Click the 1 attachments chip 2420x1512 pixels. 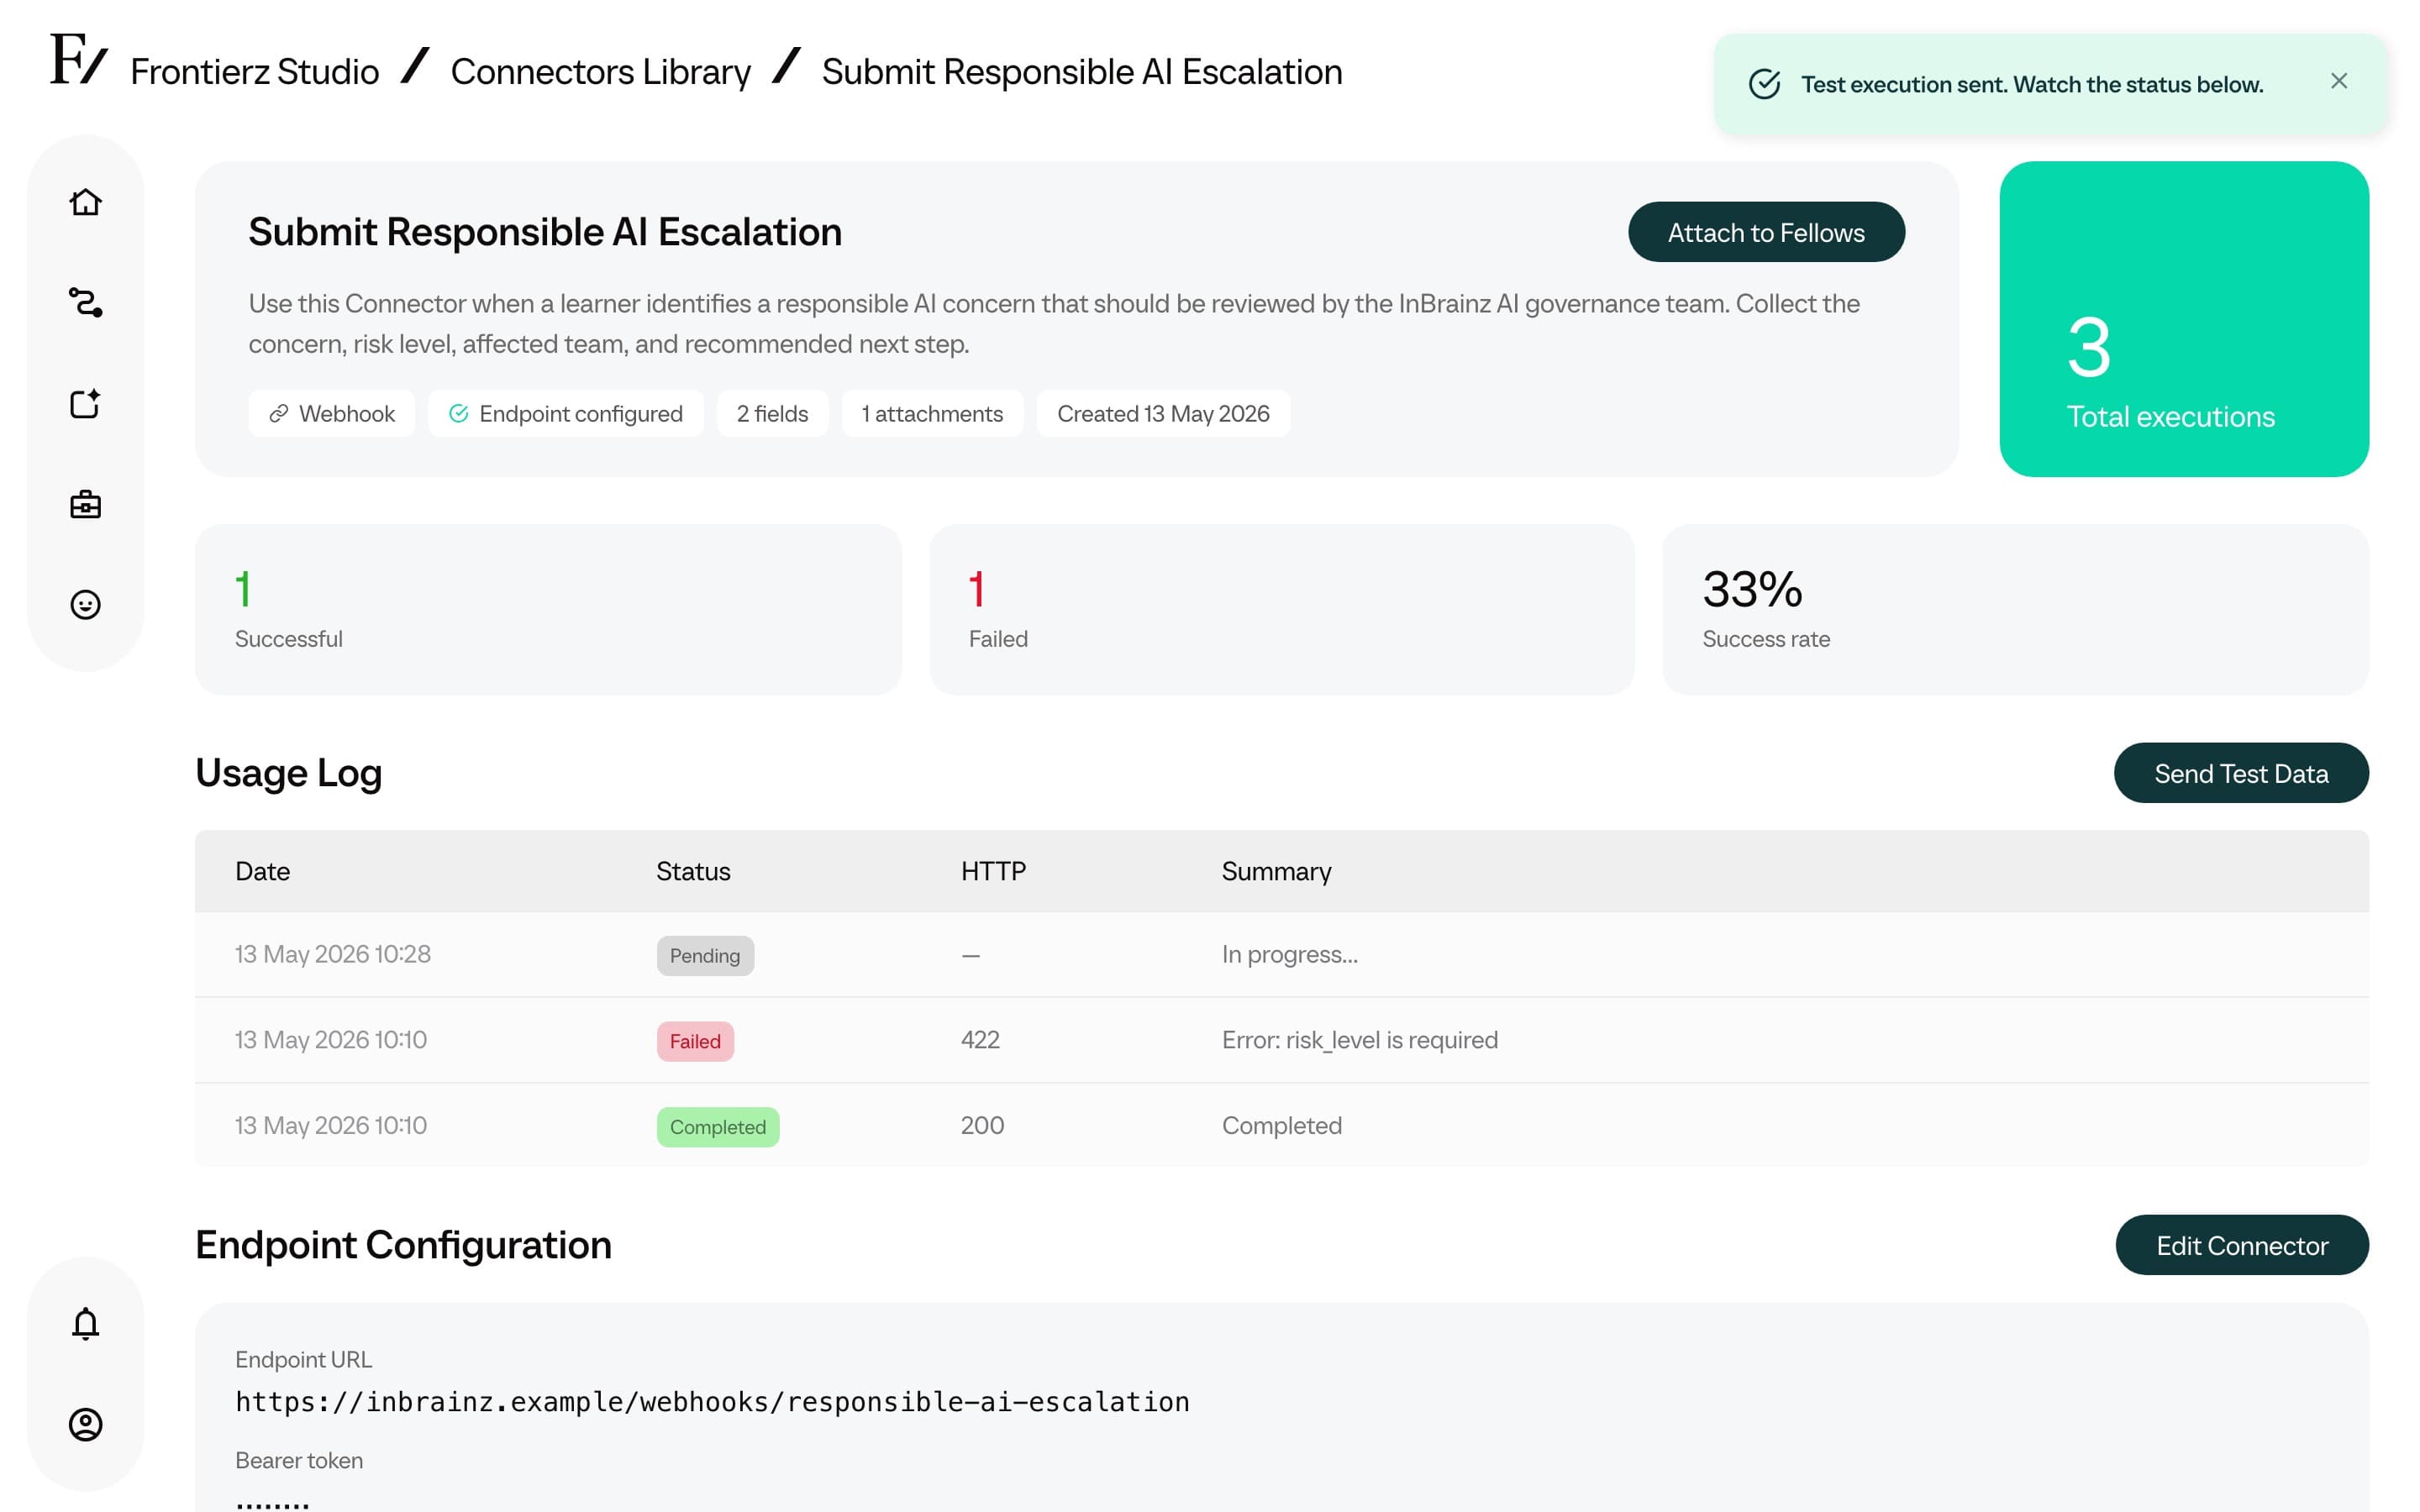[x=932, y=413]
